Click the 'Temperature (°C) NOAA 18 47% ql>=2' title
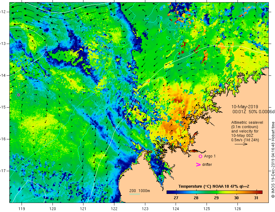This screenshot has height=212, width=275. [214, 186]
